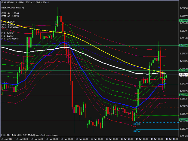Click the 1.27685 price axis label
Image resolution: width=188 pixels, height=141 pixels.
click(x=184, y=61)
